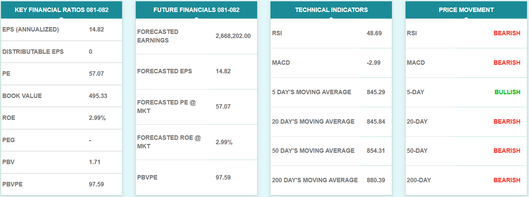The width and height of the screenshot is (529, 197).
Task: Select the Distributable EPS row label
Action: 33,52
